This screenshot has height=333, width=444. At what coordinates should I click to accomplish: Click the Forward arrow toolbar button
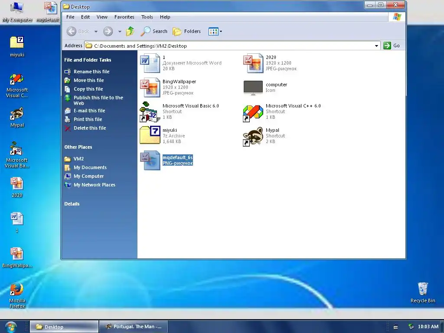click(108, 31)
